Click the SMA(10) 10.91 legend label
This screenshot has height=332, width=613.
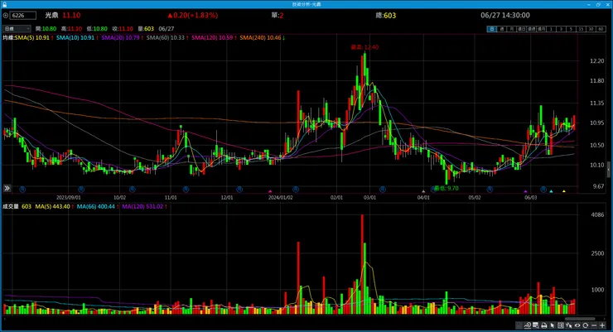75,38
